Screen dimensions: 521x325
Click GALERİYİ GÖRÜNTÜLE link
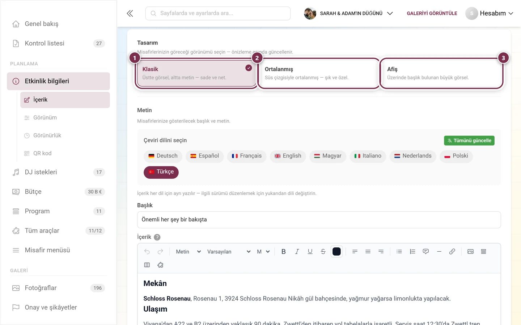coord(432,13)
